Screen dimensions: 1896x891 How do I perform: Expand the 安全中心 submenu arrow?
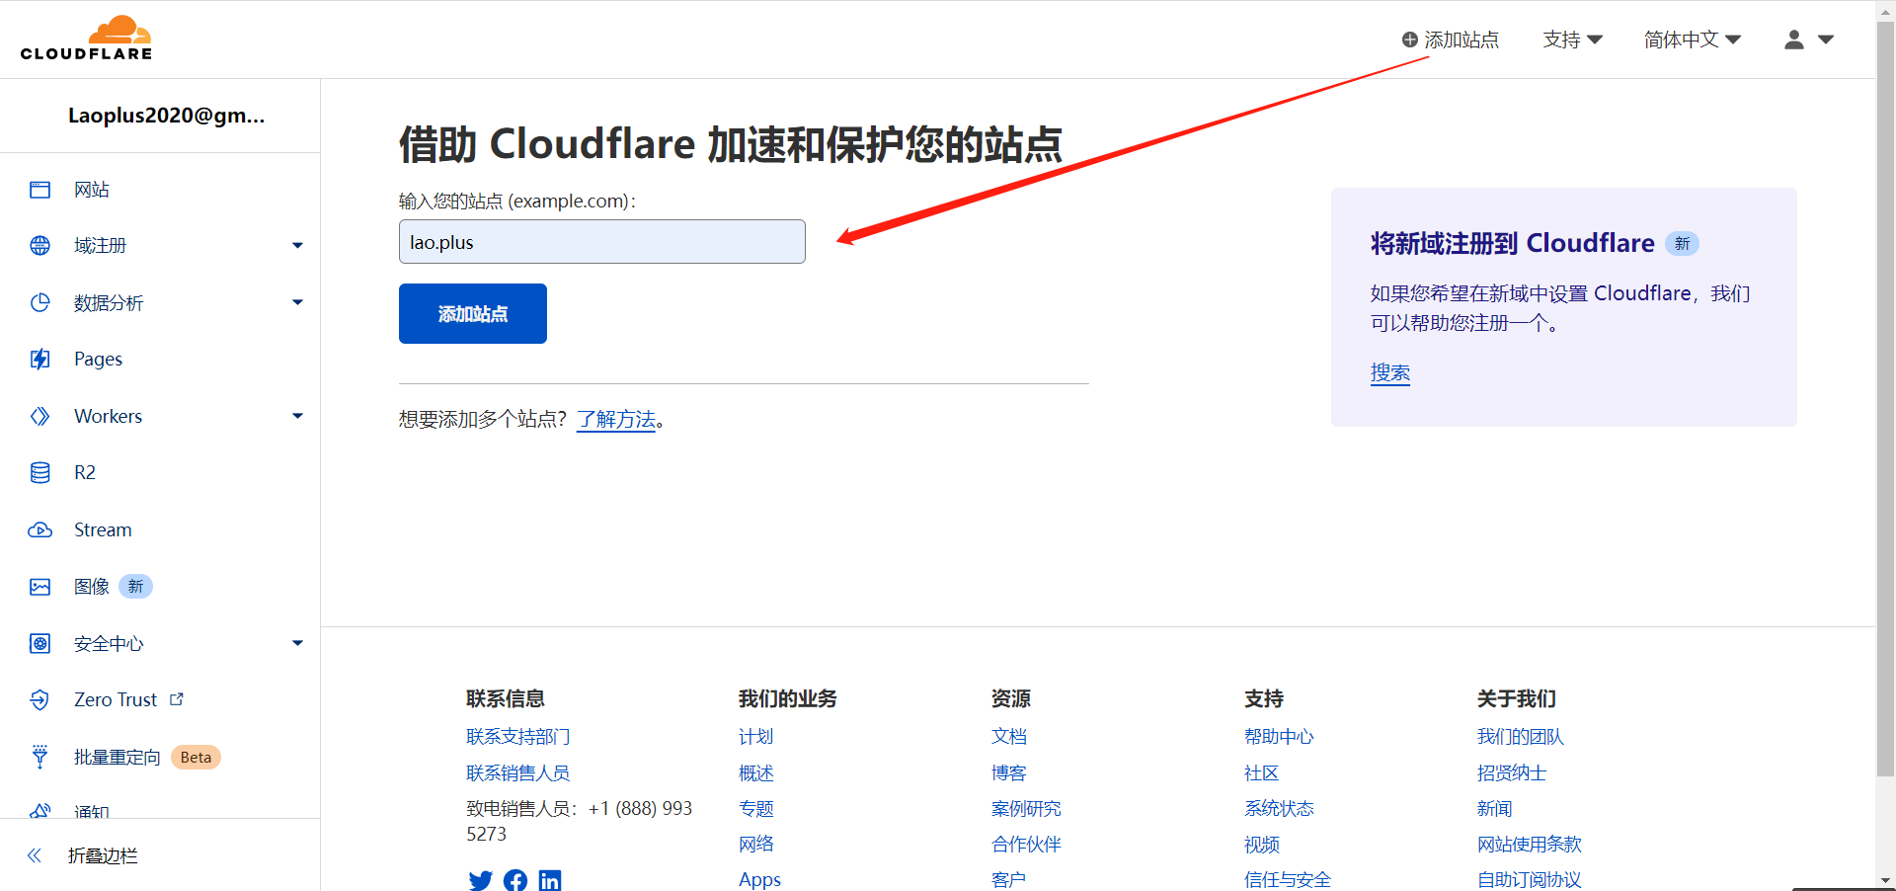(297, 644)
